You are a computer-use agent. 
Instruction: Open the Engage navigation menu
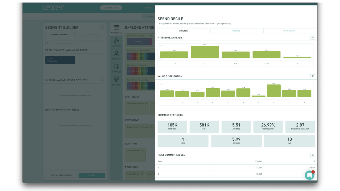coord(148,8)
